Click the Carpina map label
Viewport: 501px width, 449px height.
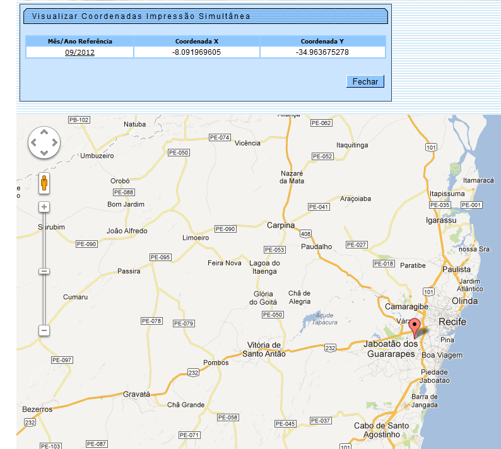point(281,226)
